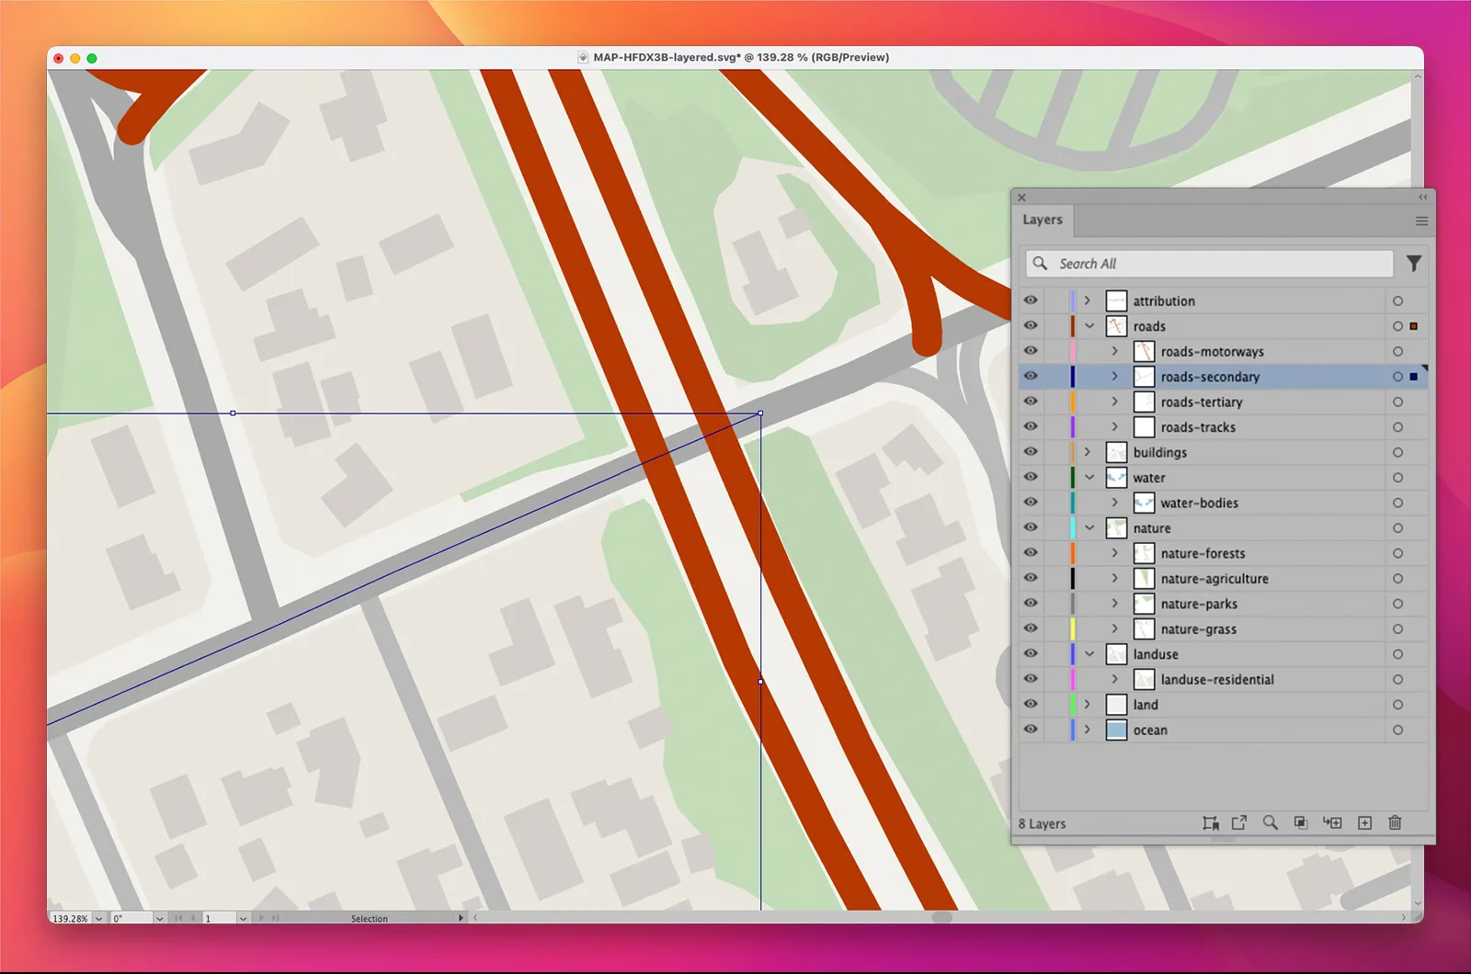Click the Export selection icon in Layers panel
1471x974 pixels.
pyautogui.click(x=1239, y=823)
